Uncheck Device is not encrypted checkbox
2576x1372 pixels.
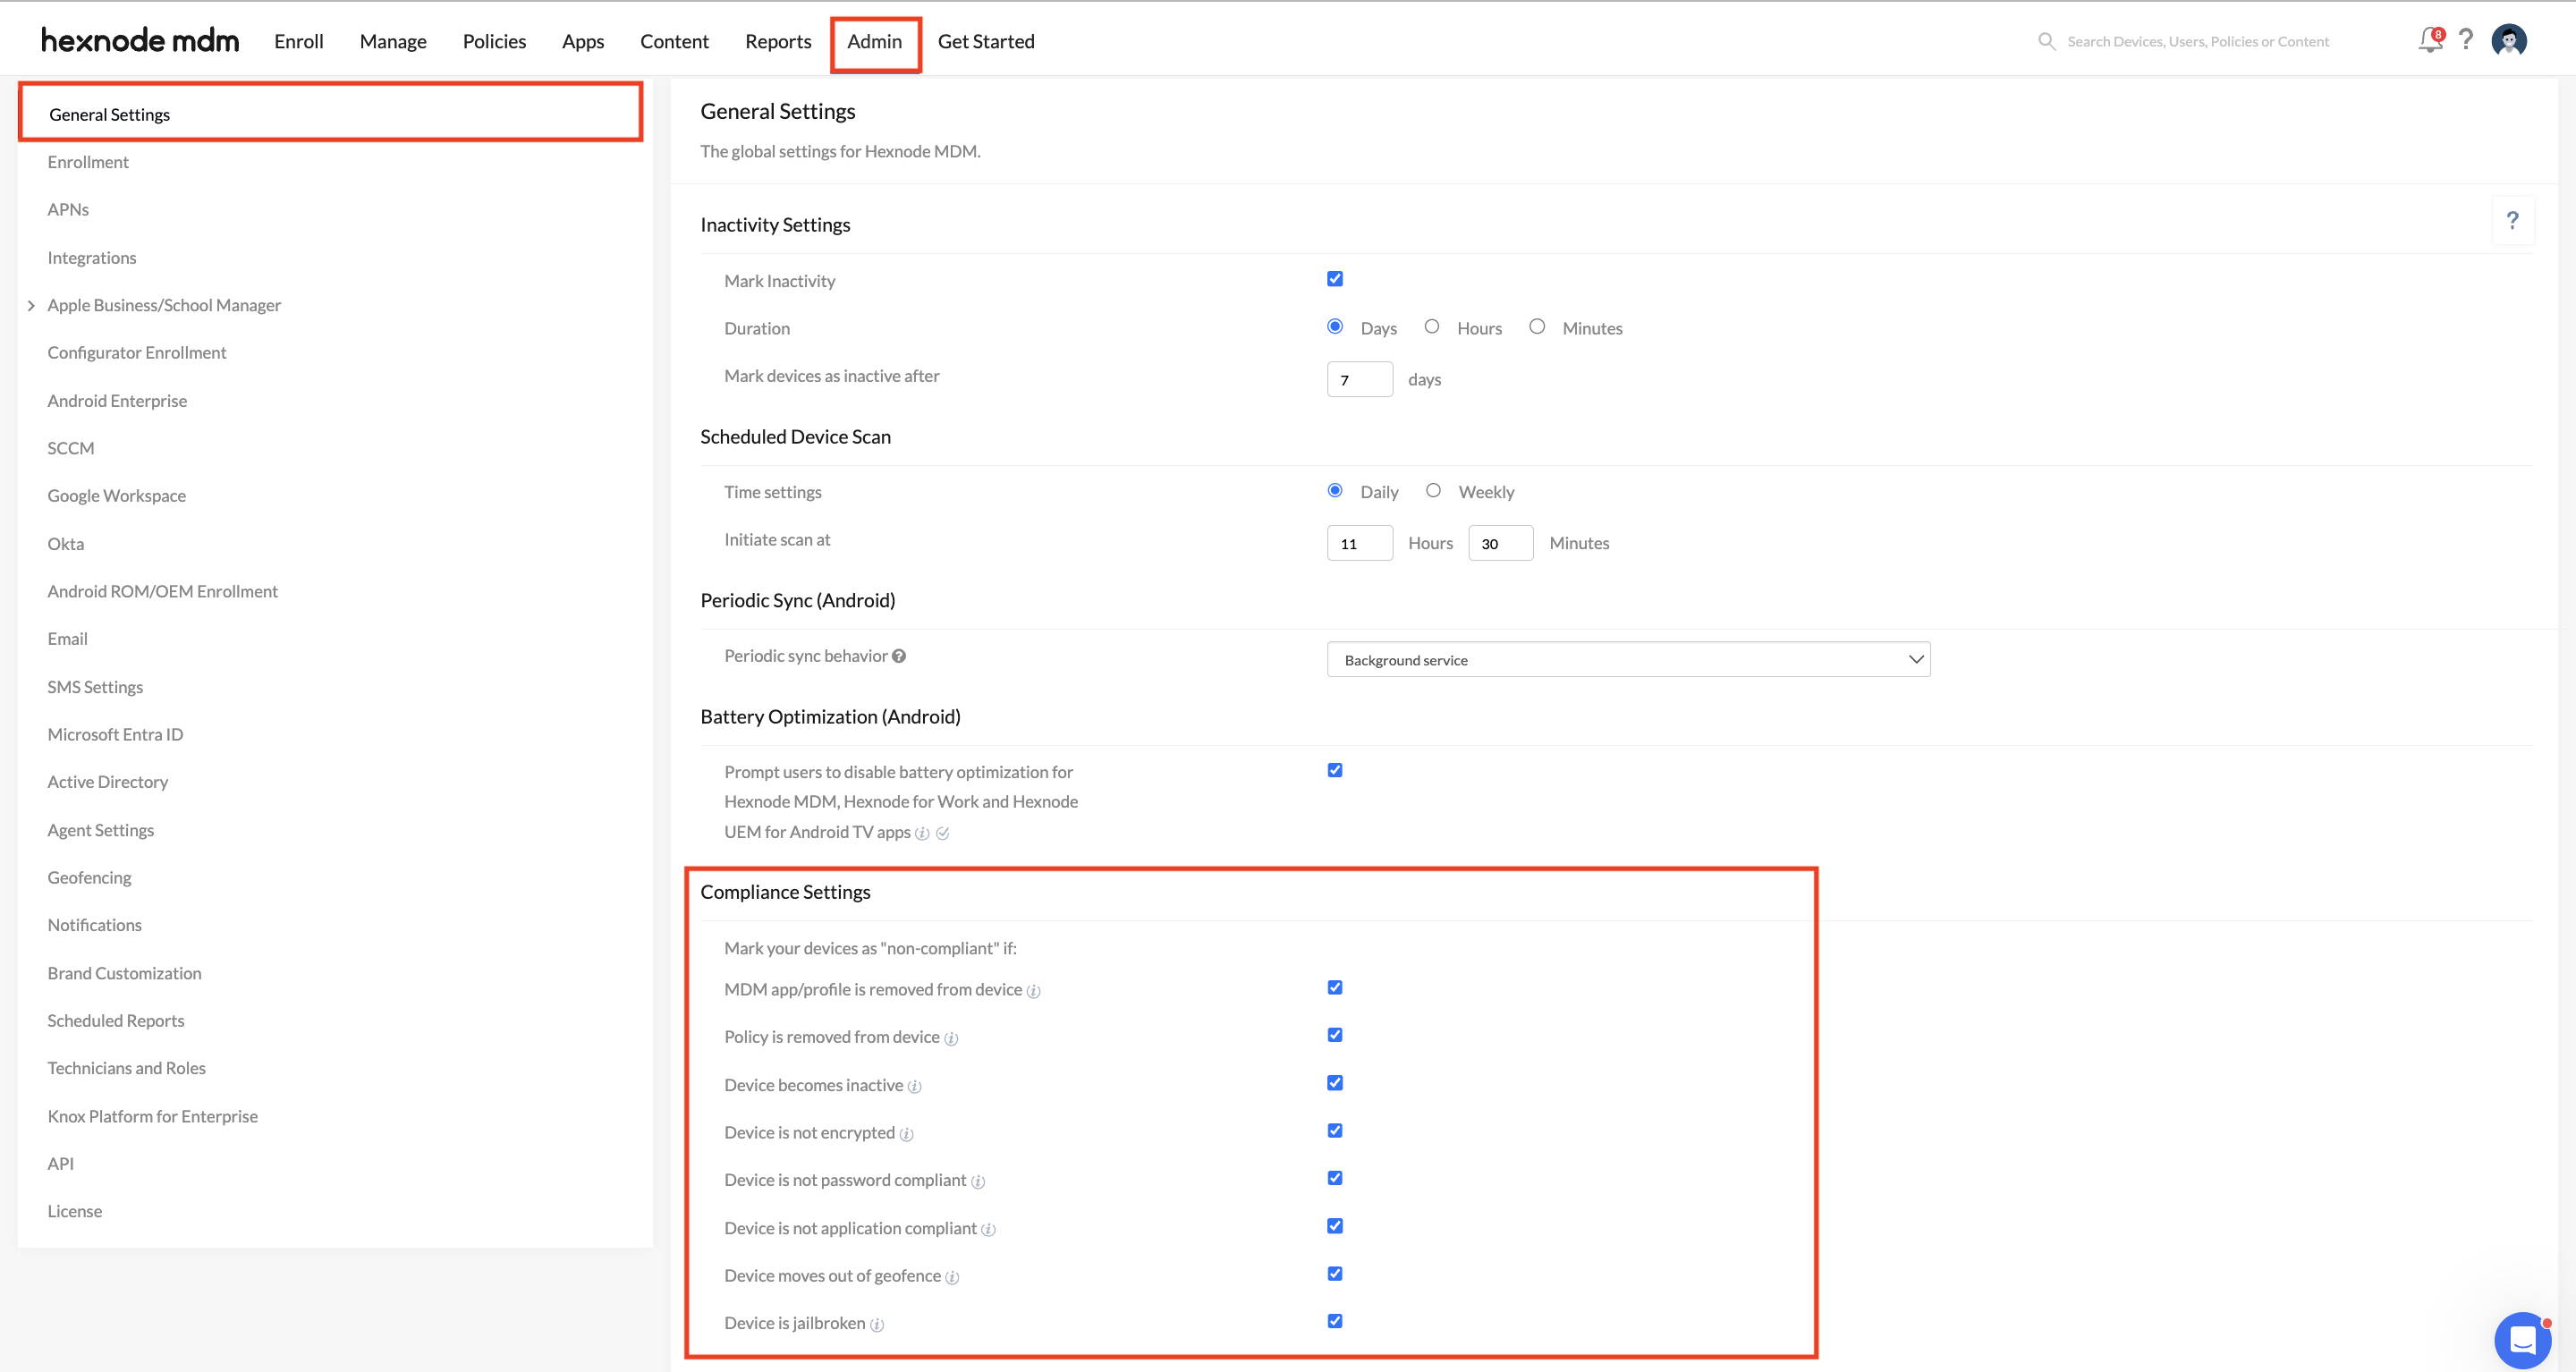coord(1334,1131)
